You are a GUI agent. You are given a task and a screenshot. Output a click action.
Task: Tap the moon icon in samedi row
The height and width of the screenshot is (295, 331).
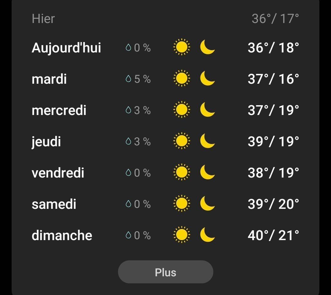coord(207,203)
